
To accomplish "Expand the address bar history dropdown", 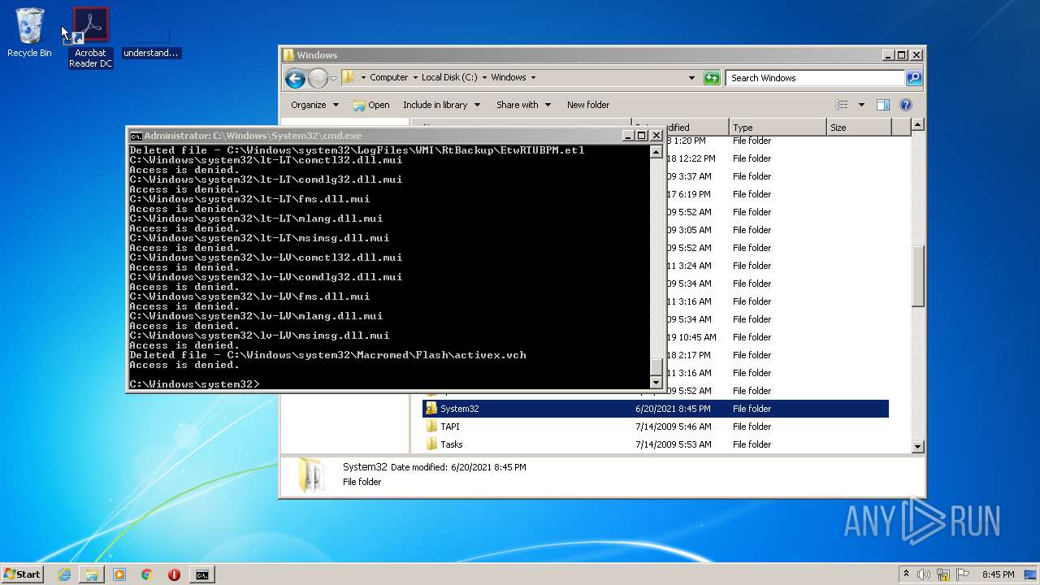I will 691,78.
